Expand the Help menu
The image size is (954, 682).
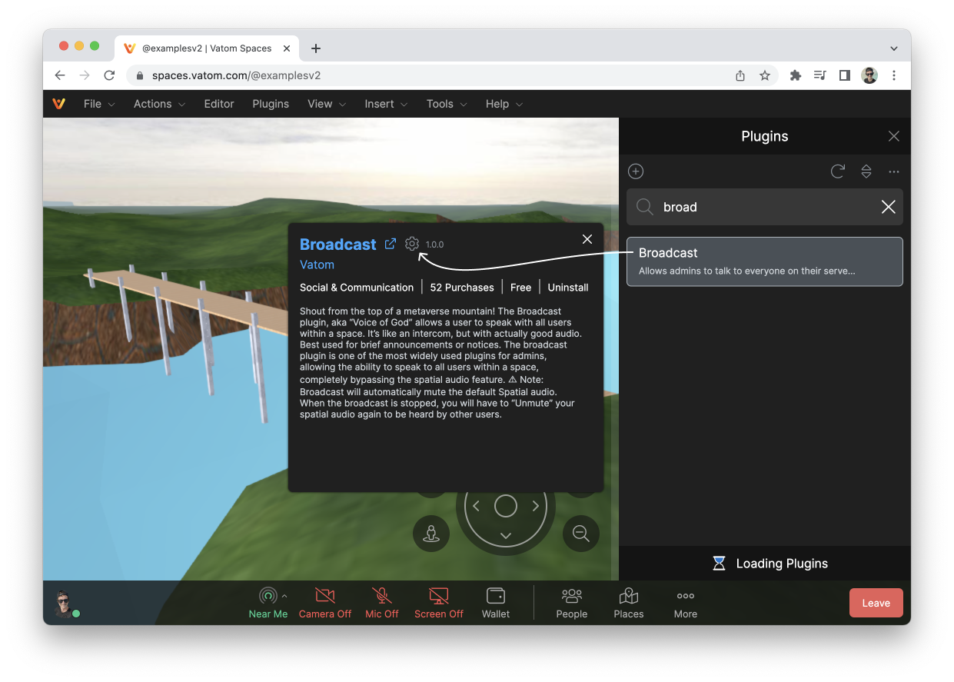(x=504, y=104)
